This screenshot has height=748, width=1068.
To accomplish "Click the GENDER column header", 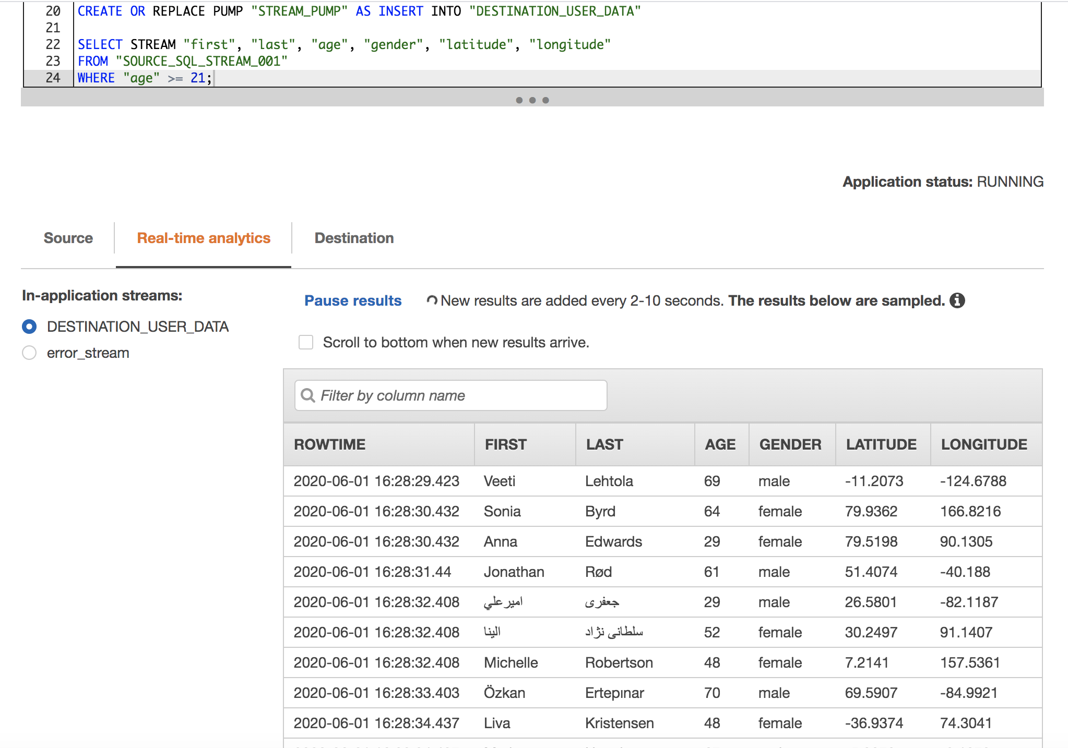I will tap(790, 444).
